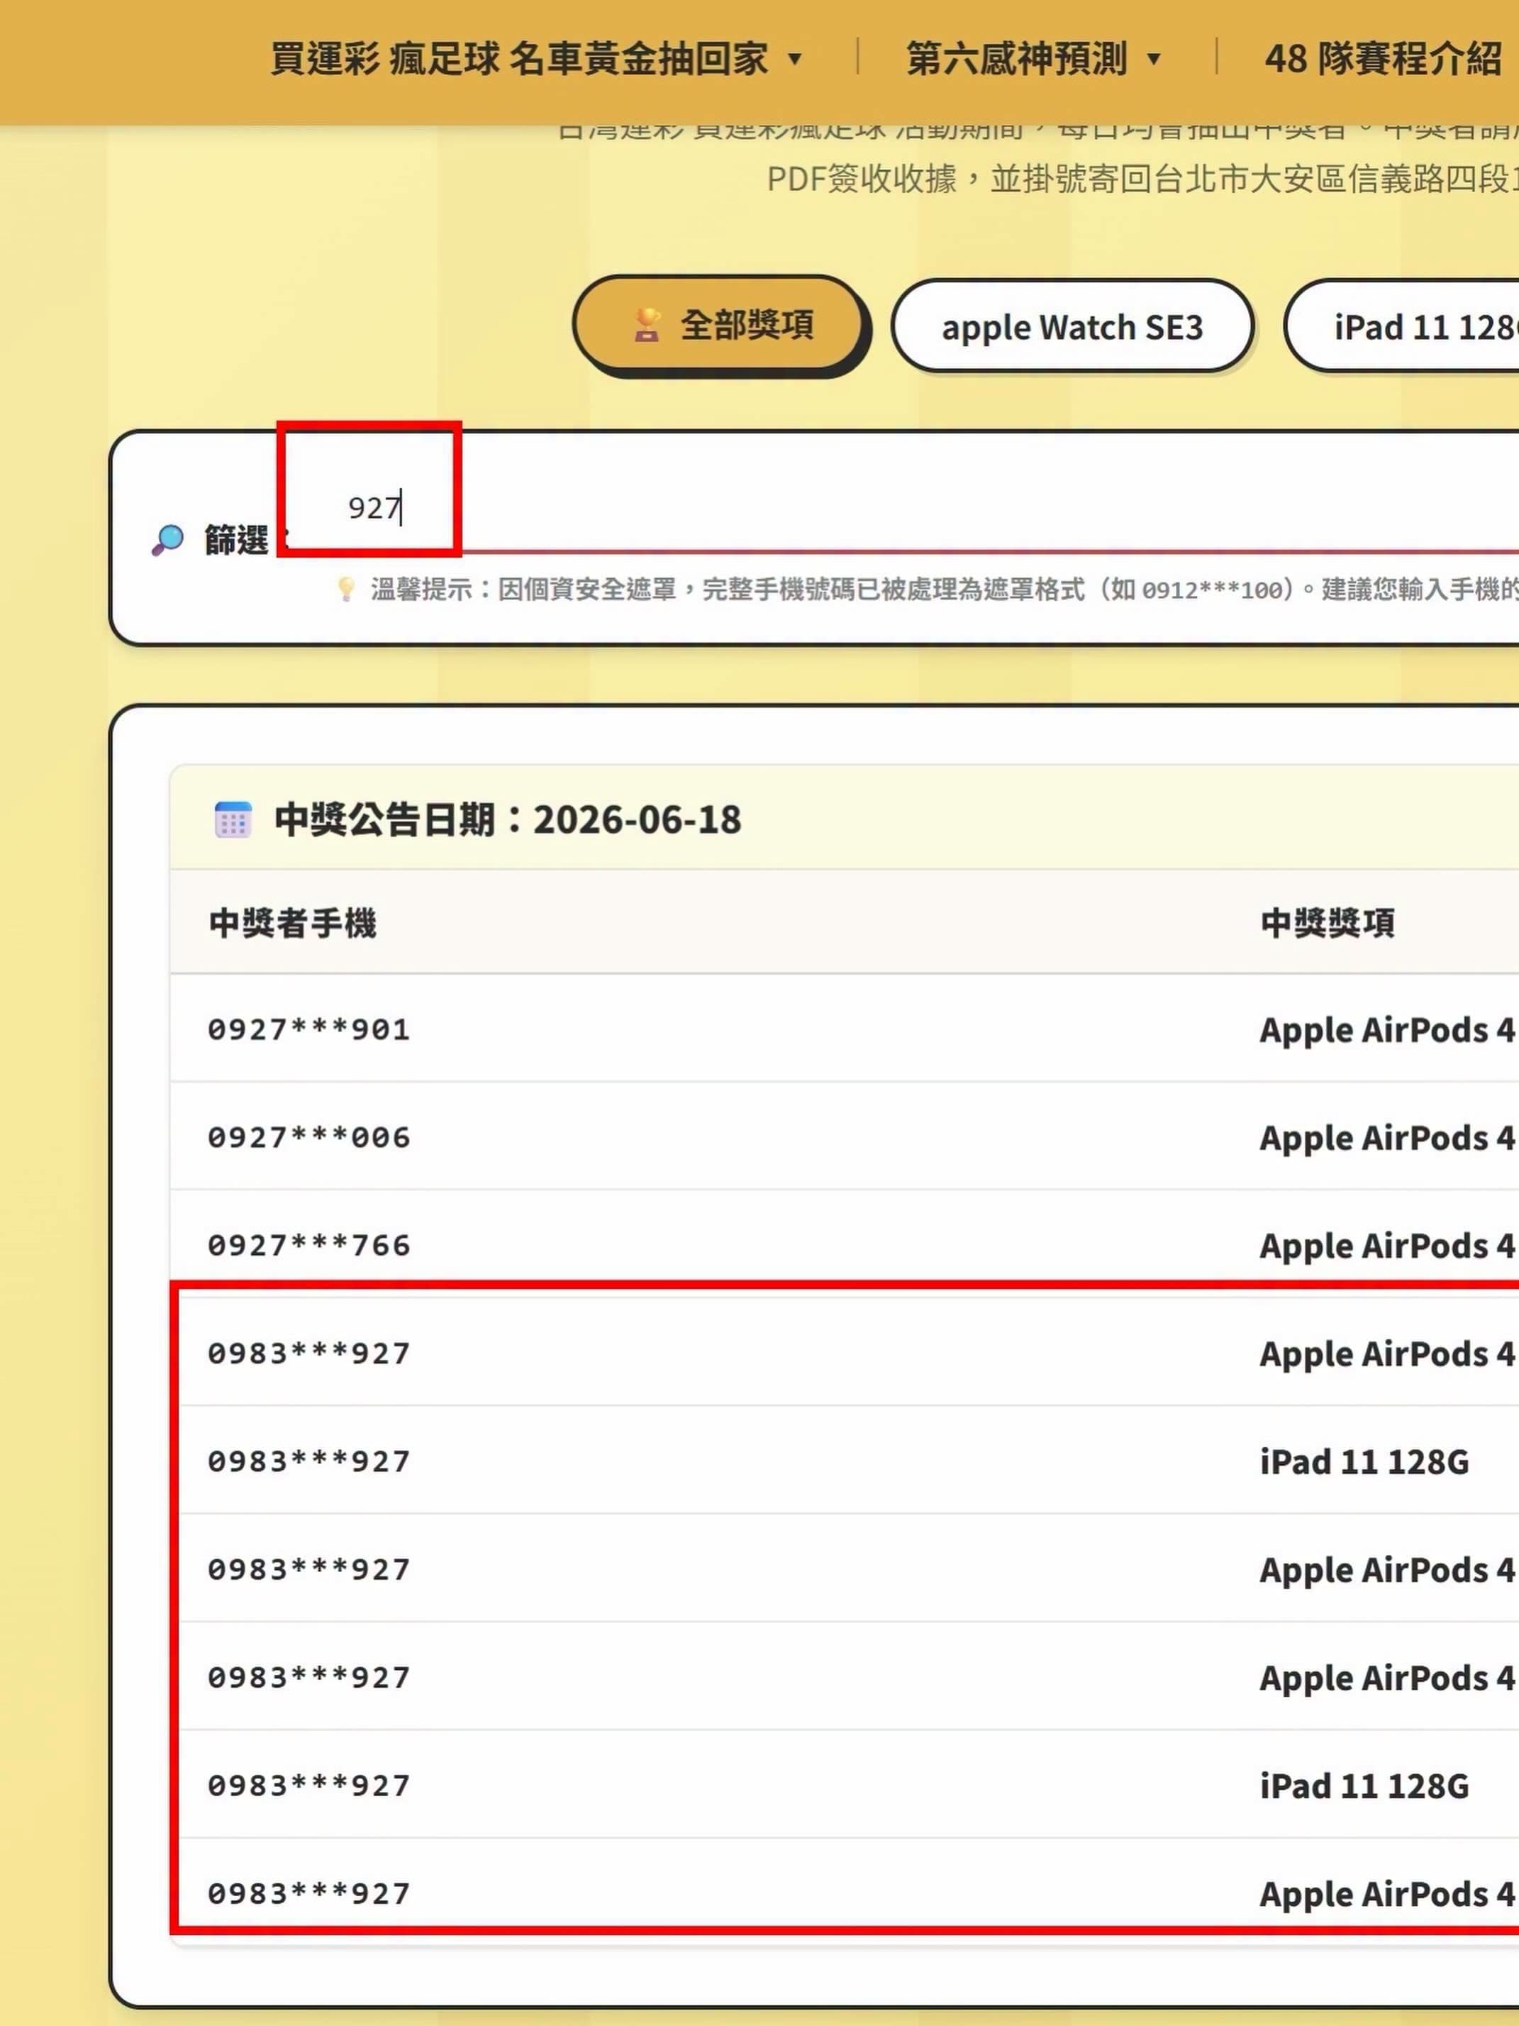Click the 中獎獎項 column header
Image resolution: width=1519 pixels, height=2026 pixels.
click(1328, 922)
